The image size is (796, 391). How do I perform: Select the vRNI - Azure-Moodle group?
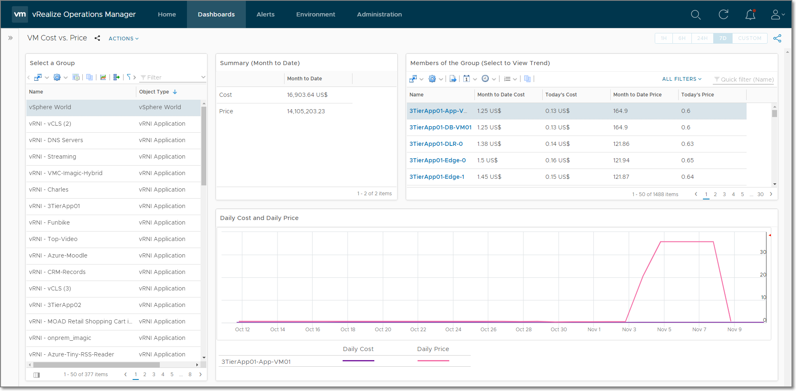click(x=113, y=255)
